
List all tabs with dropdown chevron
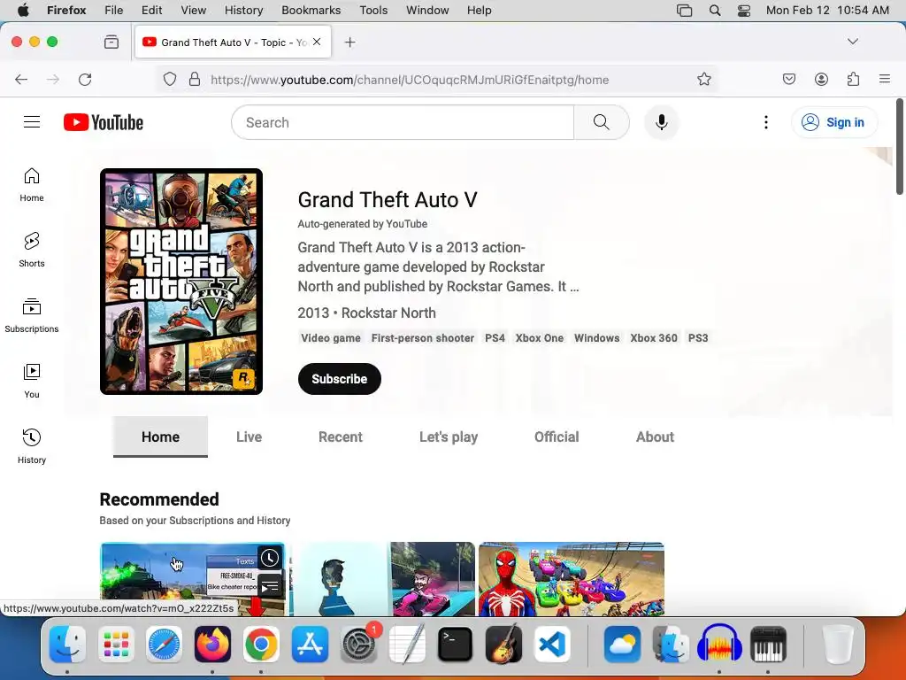[852, 42]
